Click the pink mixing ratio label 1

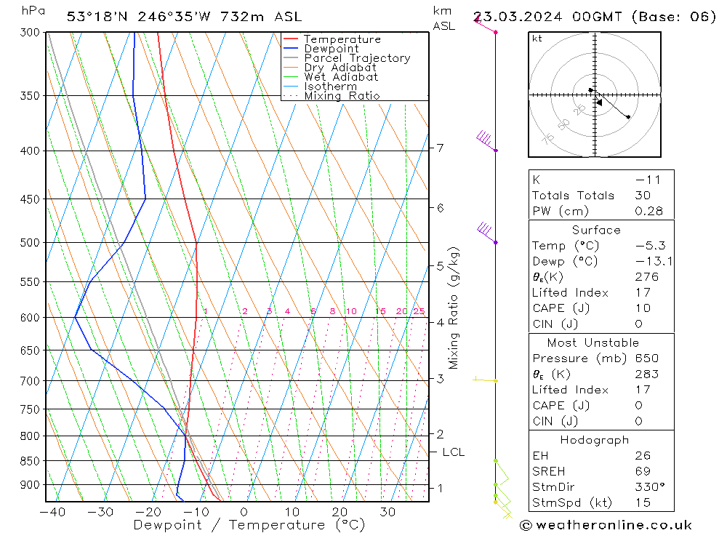206,311
